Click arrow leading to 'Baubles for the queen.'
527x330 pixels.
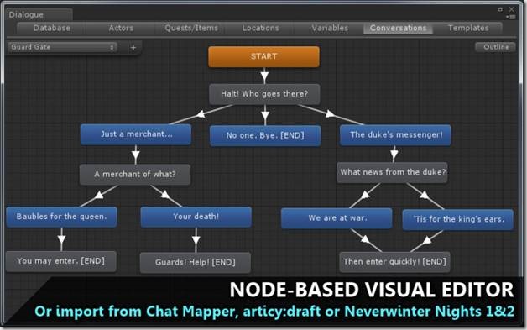point(99,195)
